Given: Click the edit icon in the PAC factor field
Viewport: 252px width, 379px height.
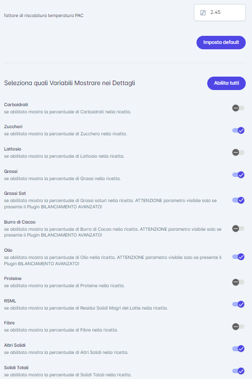Looking at the screenshot, I should 203,13.
